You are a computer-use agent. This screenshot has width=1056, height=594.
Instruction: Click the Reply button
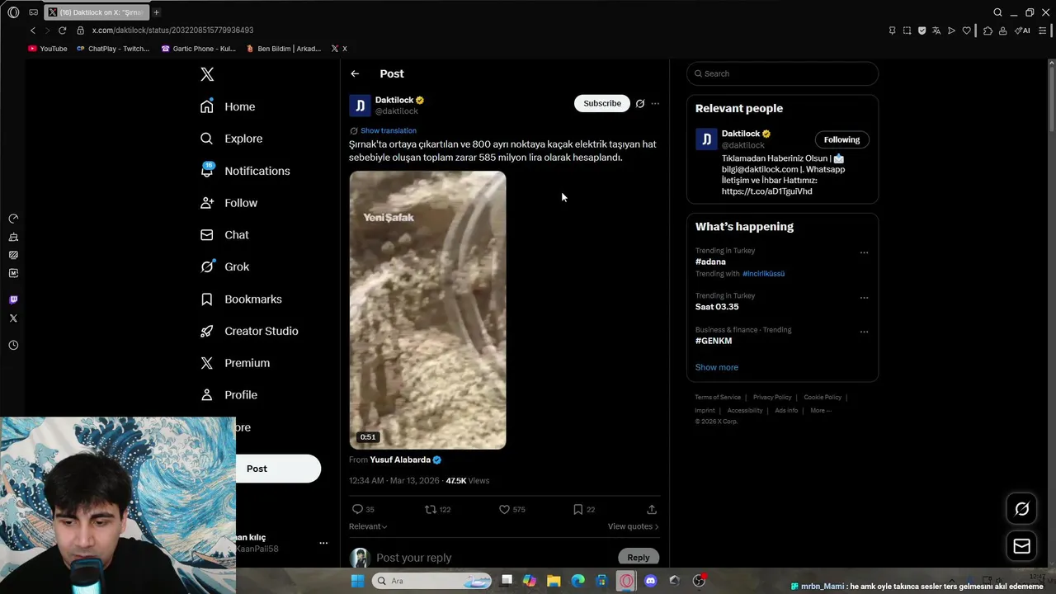click(639, 558)
